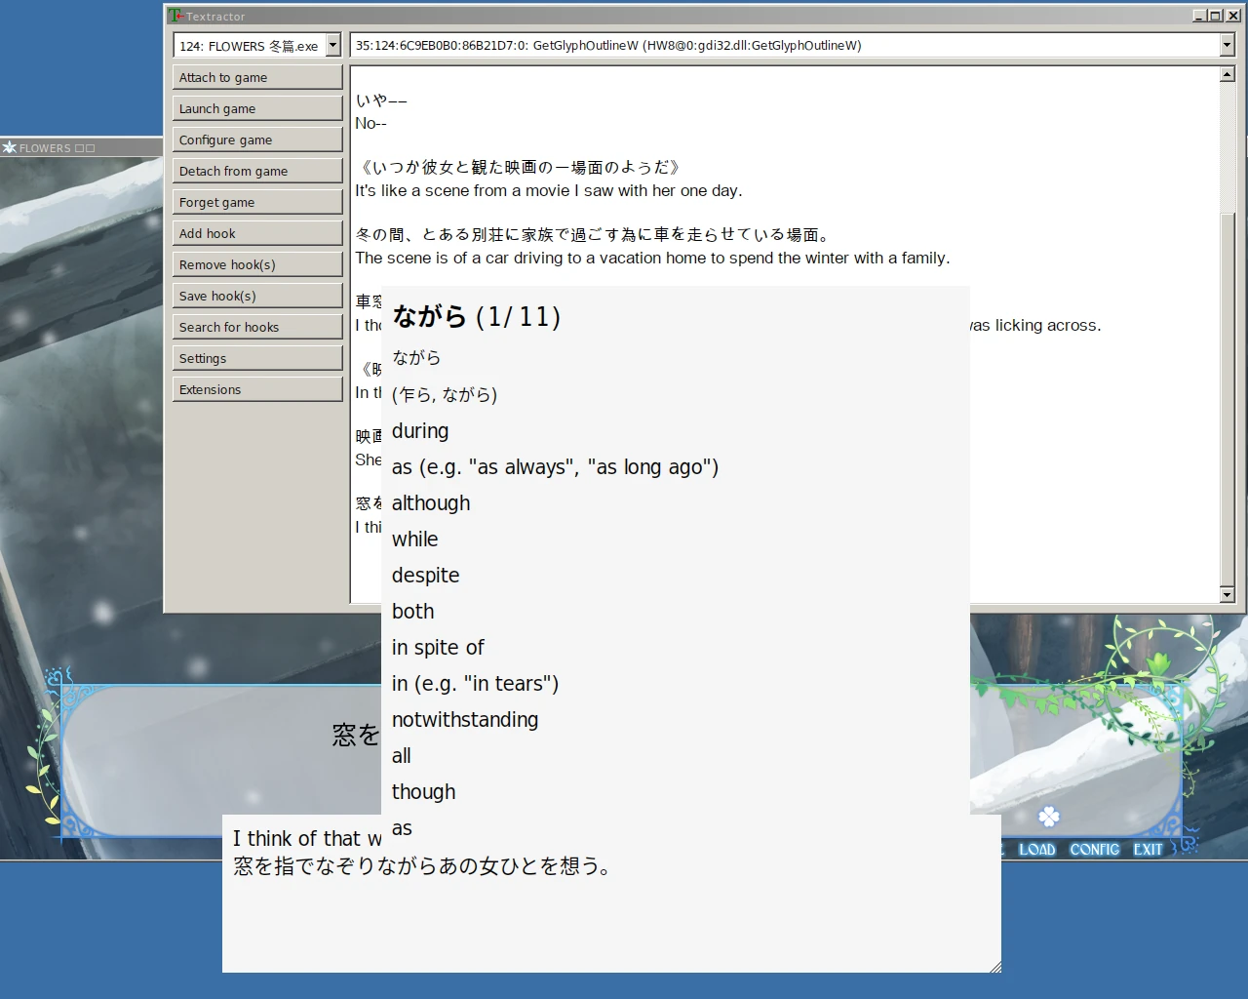The image size is (1248, 999).
Task: Open CONFIG in the game menu
Action: click(x=1094, y=850)
